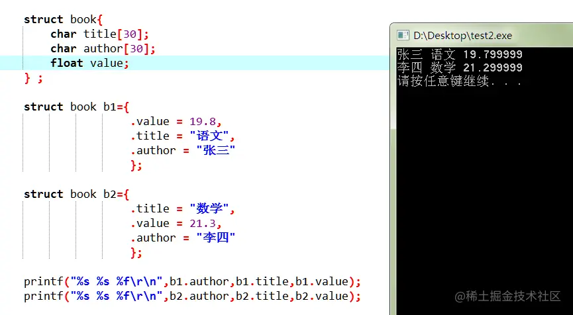This screenshot has height=315, width=573.
Task: Click the line 'struct book b1={'
Action: (76, 107)
